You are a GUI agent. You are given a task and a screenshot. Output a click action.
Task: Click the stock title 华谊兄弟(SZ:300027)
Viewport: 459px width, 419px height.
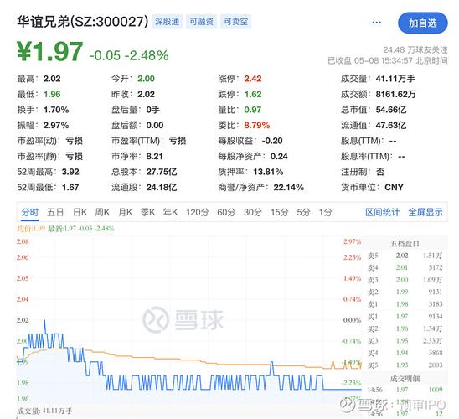click(x=83, y=22)
